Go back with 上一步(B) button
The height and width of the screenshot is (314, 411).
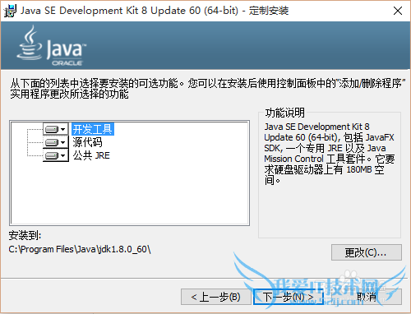tap(216, 297)
